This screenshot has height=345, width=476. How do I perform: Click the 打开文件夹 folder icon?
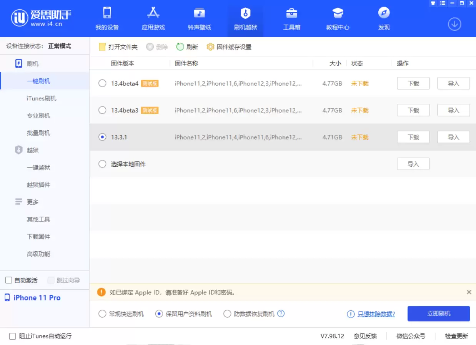point(102,47)
